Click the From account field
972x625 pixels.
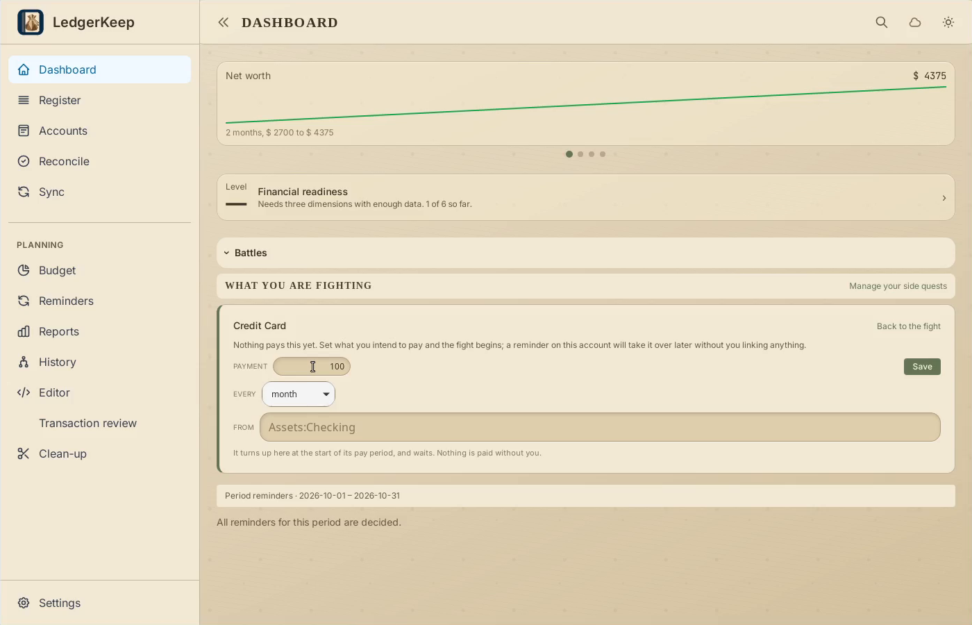[x=600, y=427]
